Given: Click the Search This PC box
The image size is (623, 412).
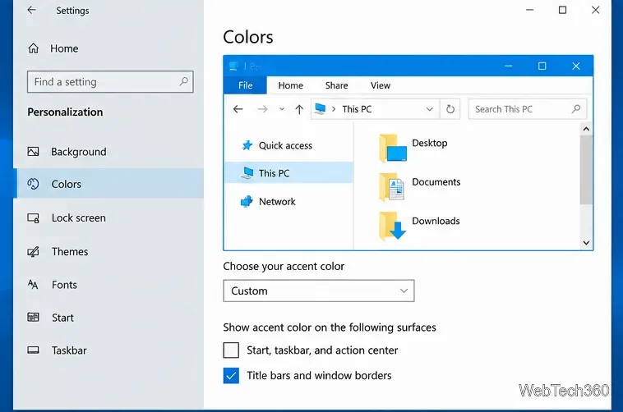Looking at the screenshot, I should click(527, 109).
